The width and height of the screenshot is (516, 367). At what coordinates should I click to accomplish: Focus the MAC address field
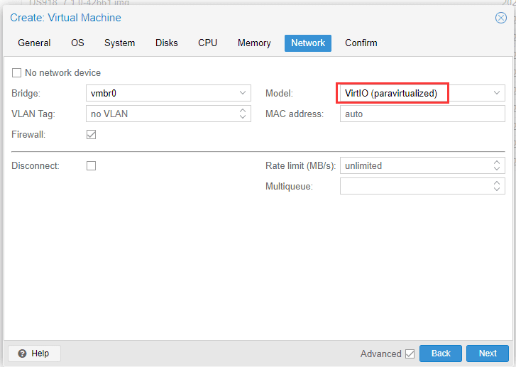[422, 114]
